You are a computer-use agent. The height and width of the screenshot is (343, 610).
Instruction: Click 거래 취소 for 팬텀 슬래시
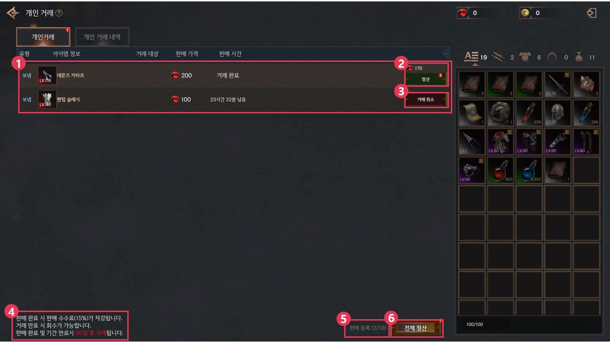tap(426, 100)
